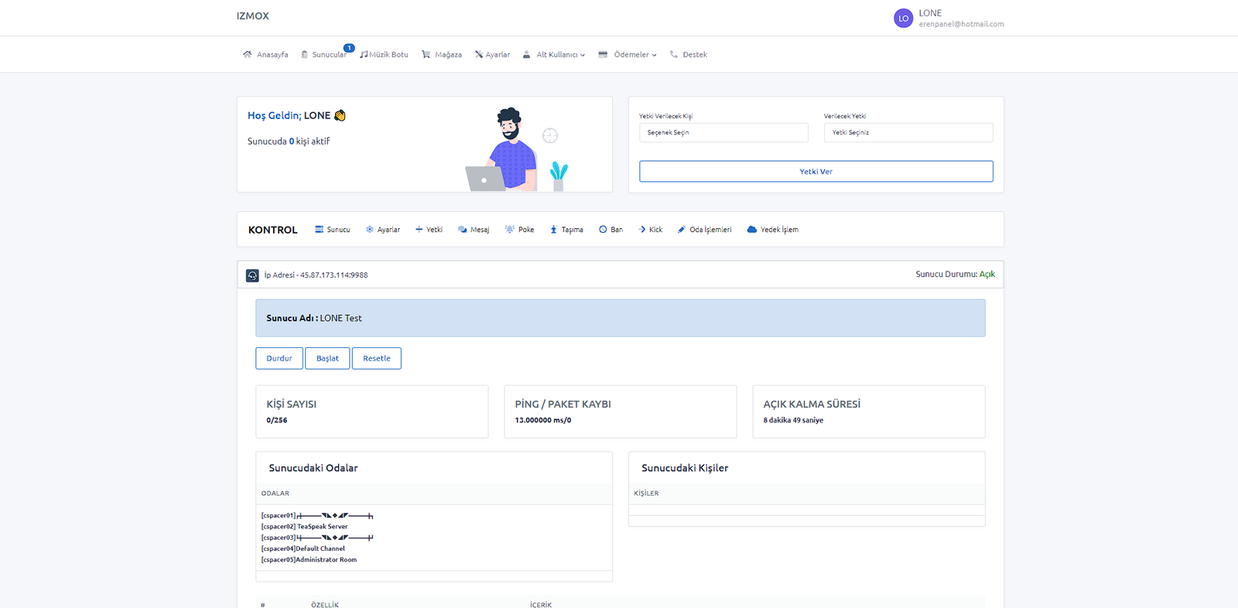Click the Anasayfa home icon
1238x608 pixels.
(x=247, y=54)
